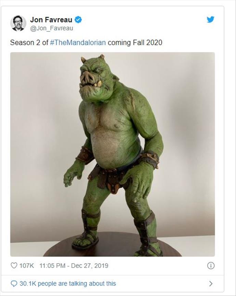Open '30.1K people are talking about this'
The height and width of the screenshot is (296, 236).
pos(68,284)
